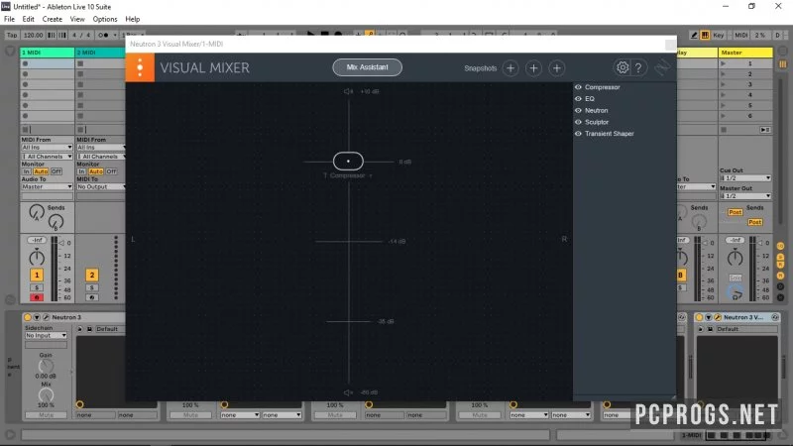Add the second snapshot plus button
Image resolution: width=793 pixels, height=446 pixels.
(x=533, y=68)
